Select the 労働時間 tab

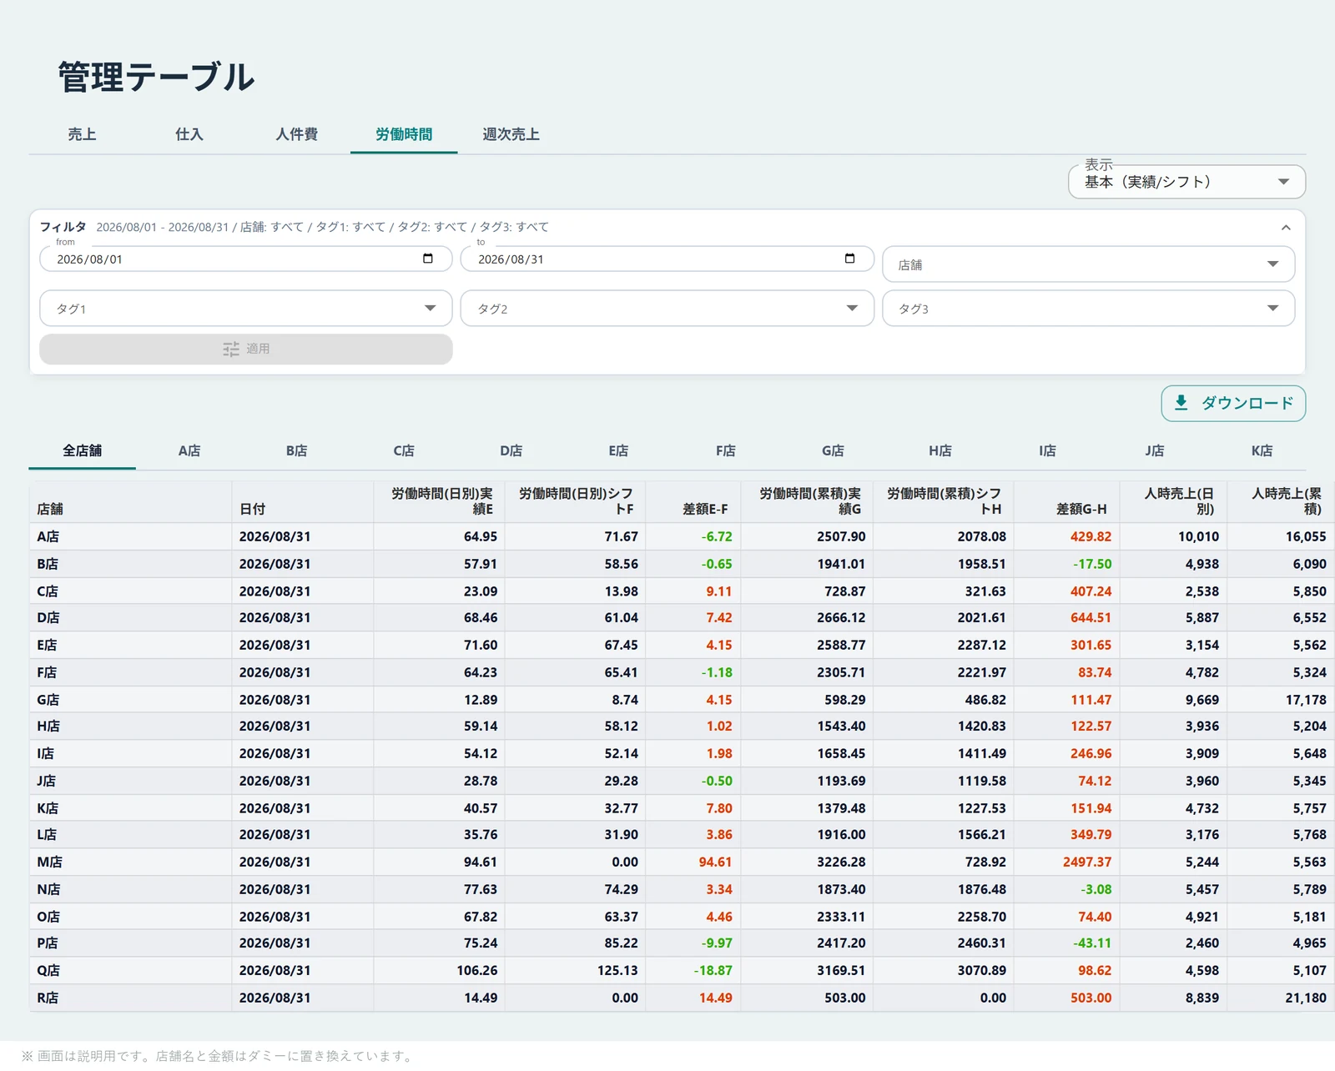pyautogui.click(x=404, y=134)
